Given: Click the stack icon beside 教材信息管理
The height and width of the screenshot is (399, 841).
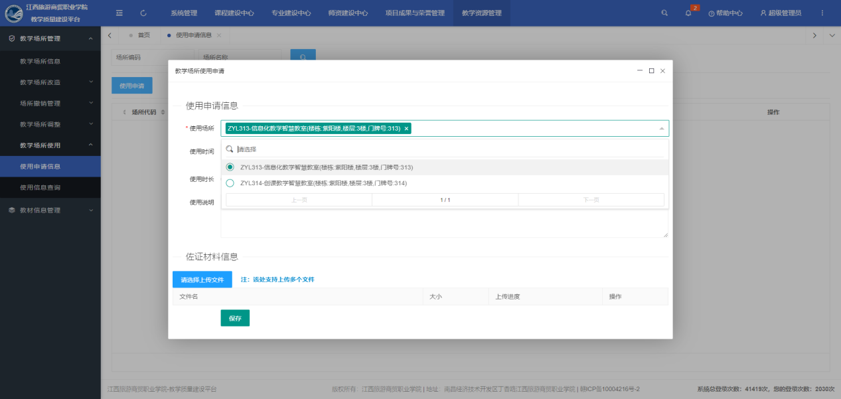Looking at the screenshot, I should [x=12, y=210].
